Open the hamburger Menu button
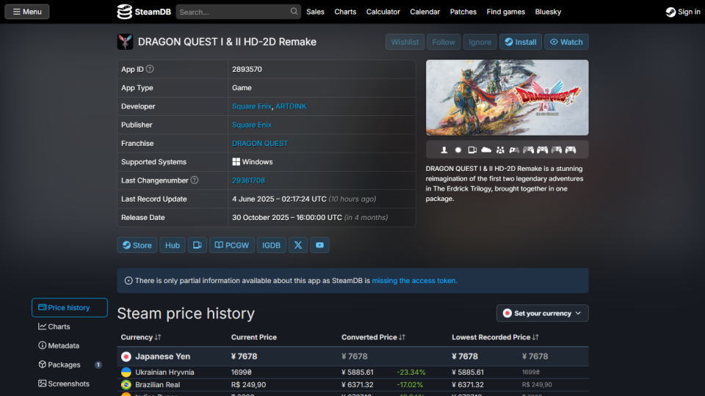 tap(27, 12)
